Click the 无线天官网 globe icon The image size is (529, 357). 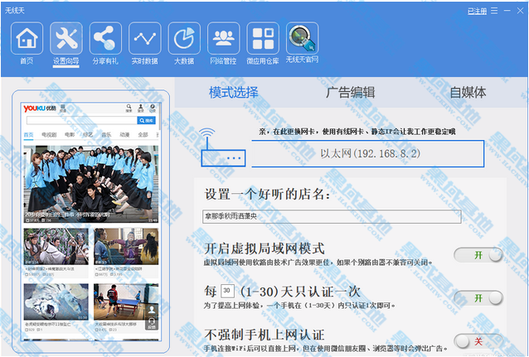[302, 39]
